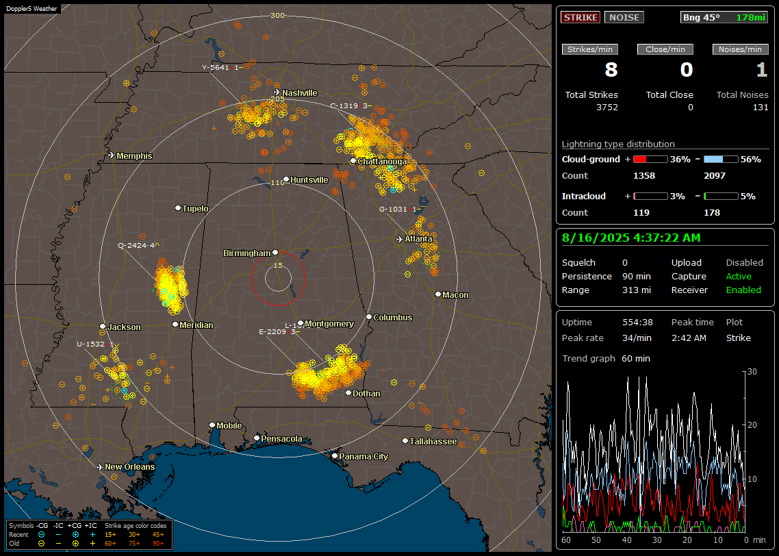
Task: Click the Mobile city marker dot
Action: (x=212, y=425)
